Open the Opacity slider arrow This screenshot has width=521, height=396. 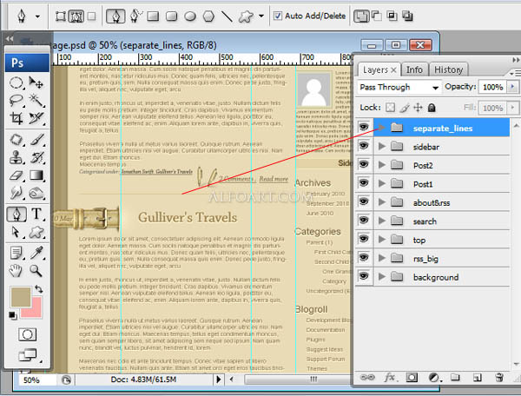(512, 87)
